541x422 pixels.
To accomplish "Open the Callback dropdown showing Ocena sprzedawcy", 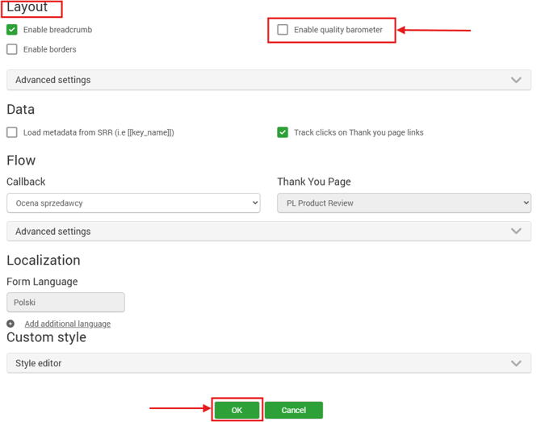I will pyautogui.click(x=133, y=203).
